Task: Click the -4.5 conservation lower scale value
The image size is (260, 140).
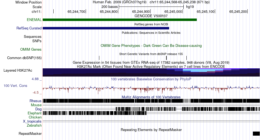Action: [36, 92]
